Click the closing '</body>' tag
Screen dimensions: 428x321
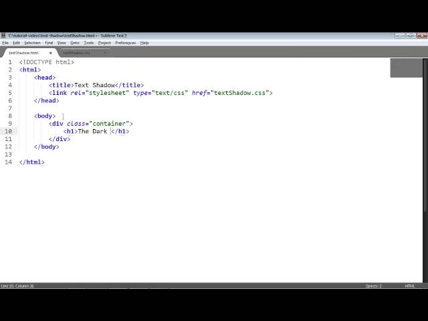47,146
